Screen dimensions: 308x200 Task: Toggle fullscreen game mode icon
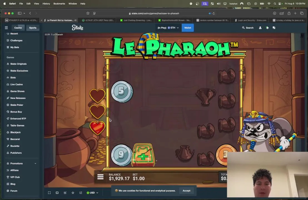click(49, 193)
